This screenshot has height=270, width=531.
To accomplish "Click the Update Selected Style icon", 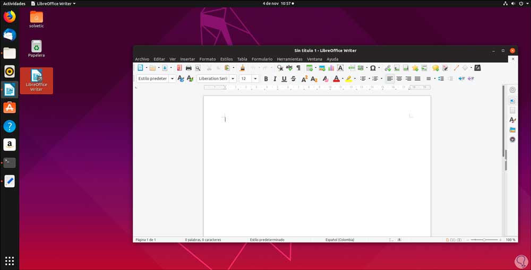I will pos(181,79).
